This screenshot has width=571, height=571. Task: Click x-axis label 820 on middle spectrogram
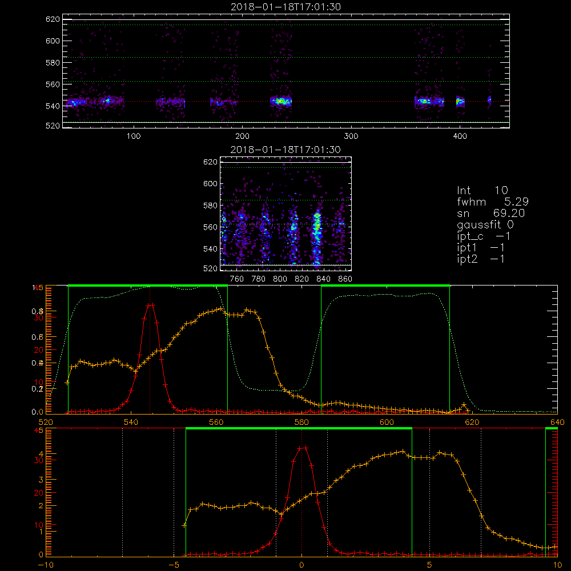point(302,279)
